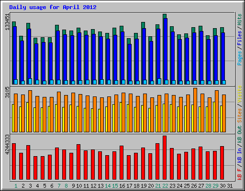Screen dimensions: 245x191
Task: Click day 21 on the x-axis
Action: 158,186
